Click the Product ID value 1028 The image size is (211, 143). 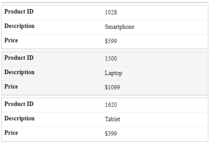coord(111,12)
